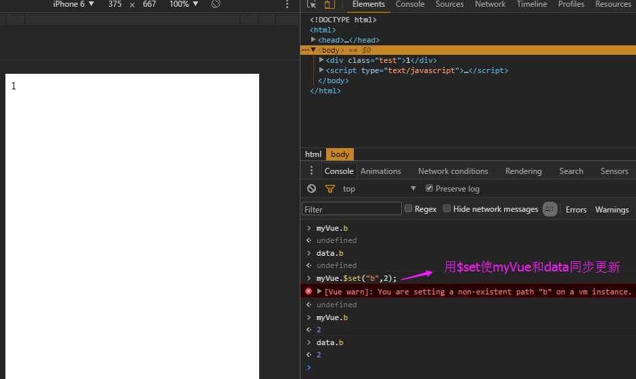Open the iPhone 6 device dropdown

point(74,4)
